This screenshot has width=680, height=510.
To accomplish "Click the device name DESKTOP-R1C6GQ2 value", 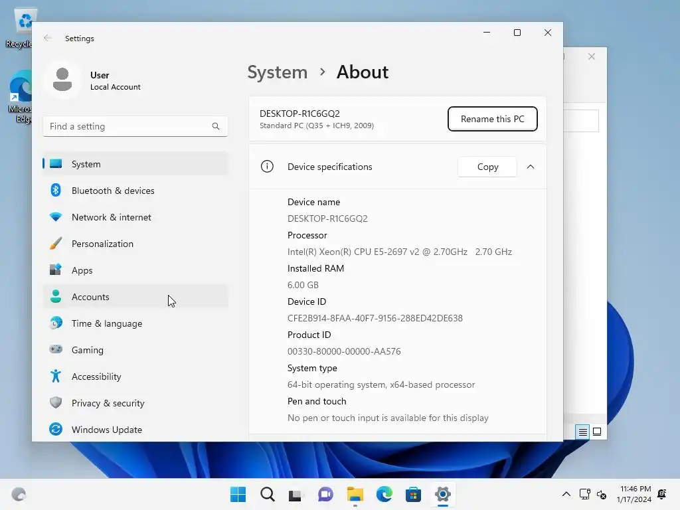I will point(327,218).
